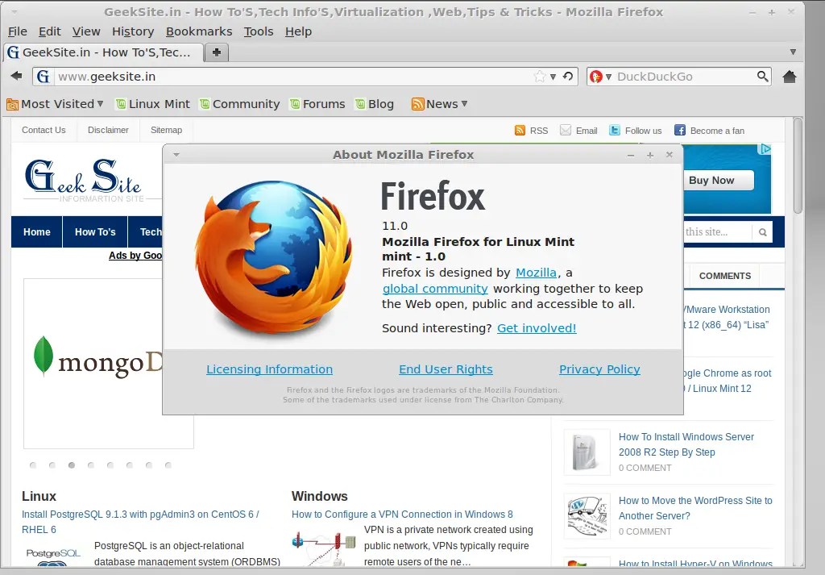Click the GeekSite logo on page
This screenshot has width=825, height=575.
(x=84, y=179)
